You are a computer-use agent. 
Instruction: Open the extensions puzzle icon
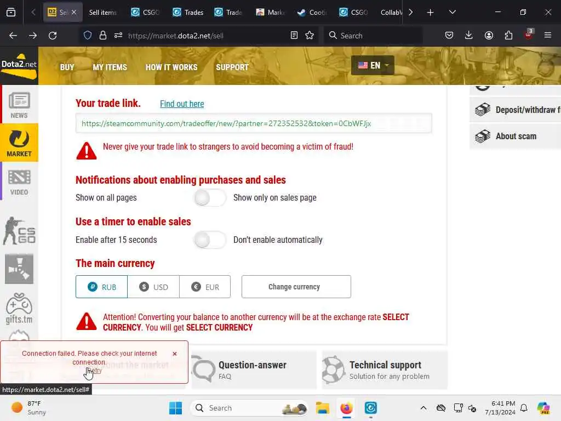click(508, 36)
